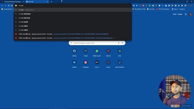The width and height of the screenshot is (194, 109).
Task: Open the Extensions puzzle-piece menu
Action: 182,5
